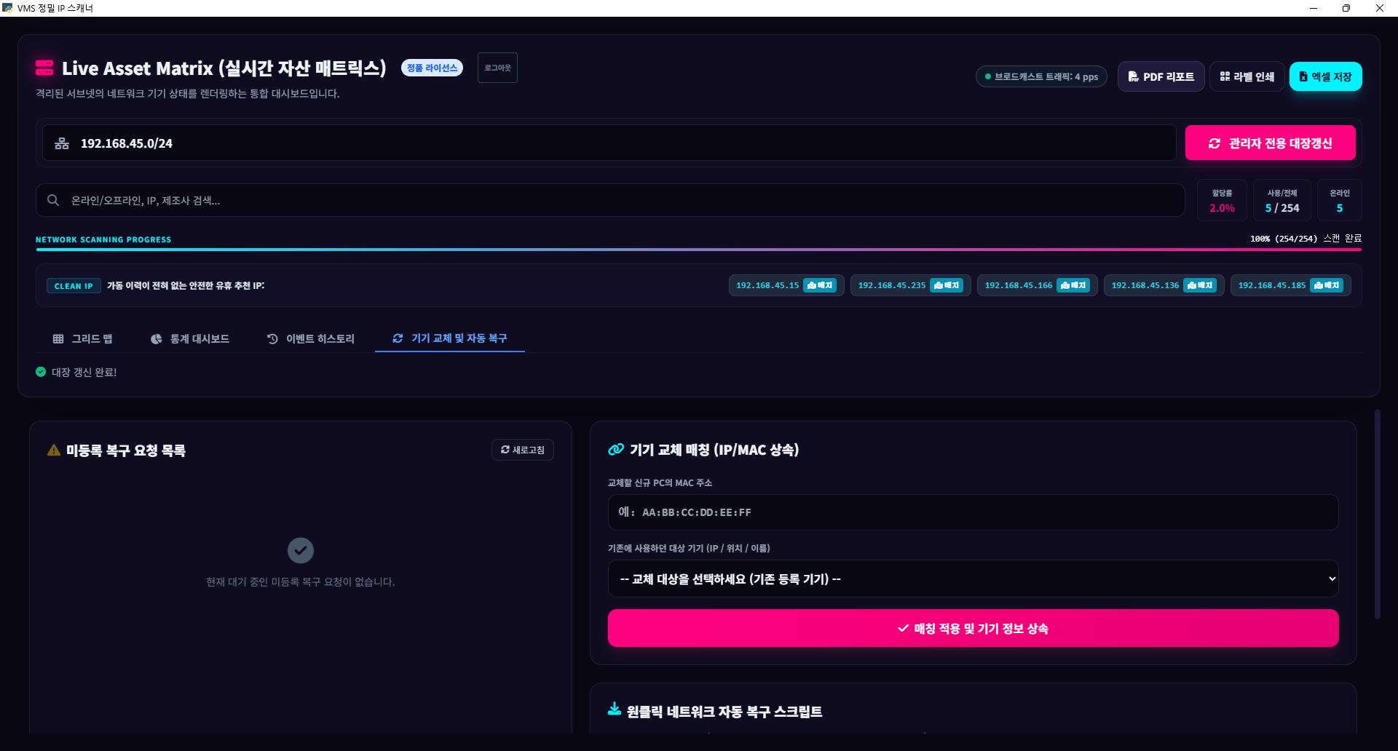Switch to the 그리드 맵 tab
Viewport: 1398px width, 751px height.
83,339
